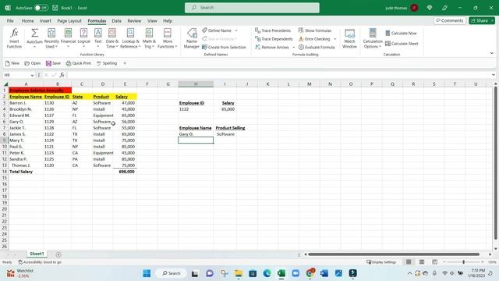
Task: Customize Quick Access Toolbar dropdown
Action: coord(125,63)
